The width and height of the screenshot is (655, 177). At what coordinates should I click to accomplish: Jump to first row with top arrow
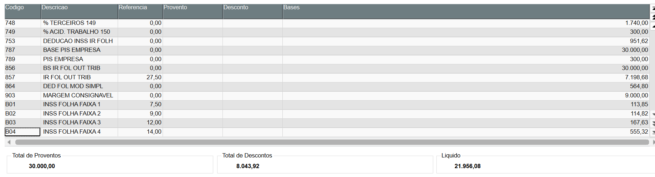[653, 8]
